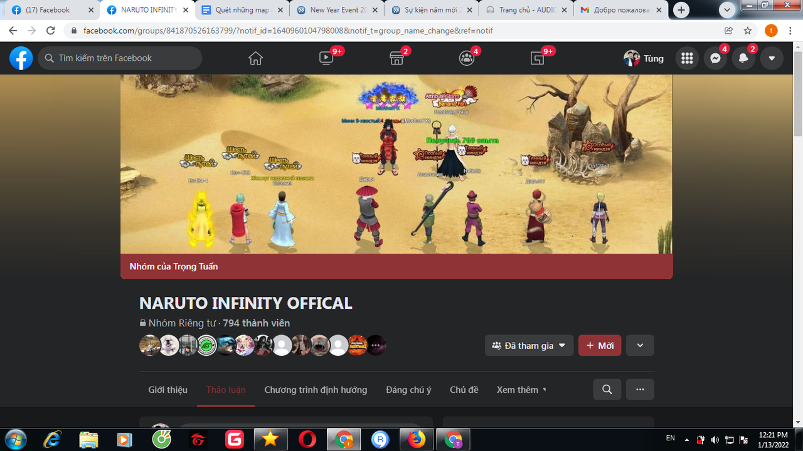Image resolution: width=803 pixels, height=451 pixels.
Task: Open Chương trình định hướng tab
Action: pyautogui.click(x=316, y=390)
